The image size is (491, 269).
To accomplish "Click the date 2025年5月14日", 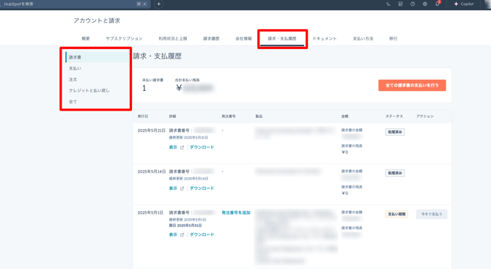I will (152, 172).
